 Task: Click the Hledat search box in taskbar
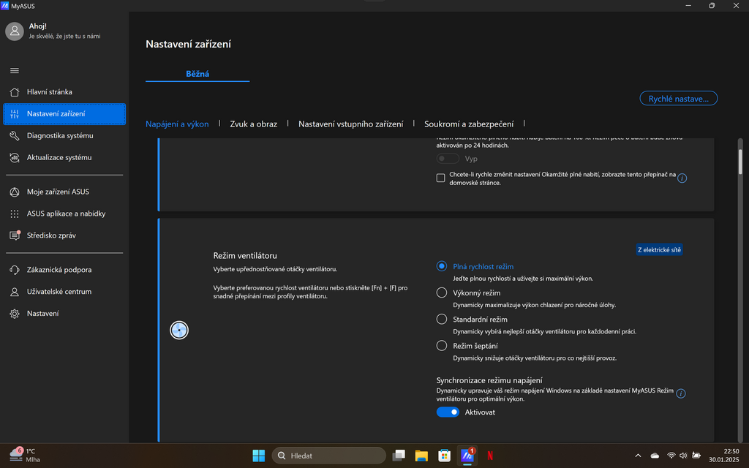pos(328,455)
